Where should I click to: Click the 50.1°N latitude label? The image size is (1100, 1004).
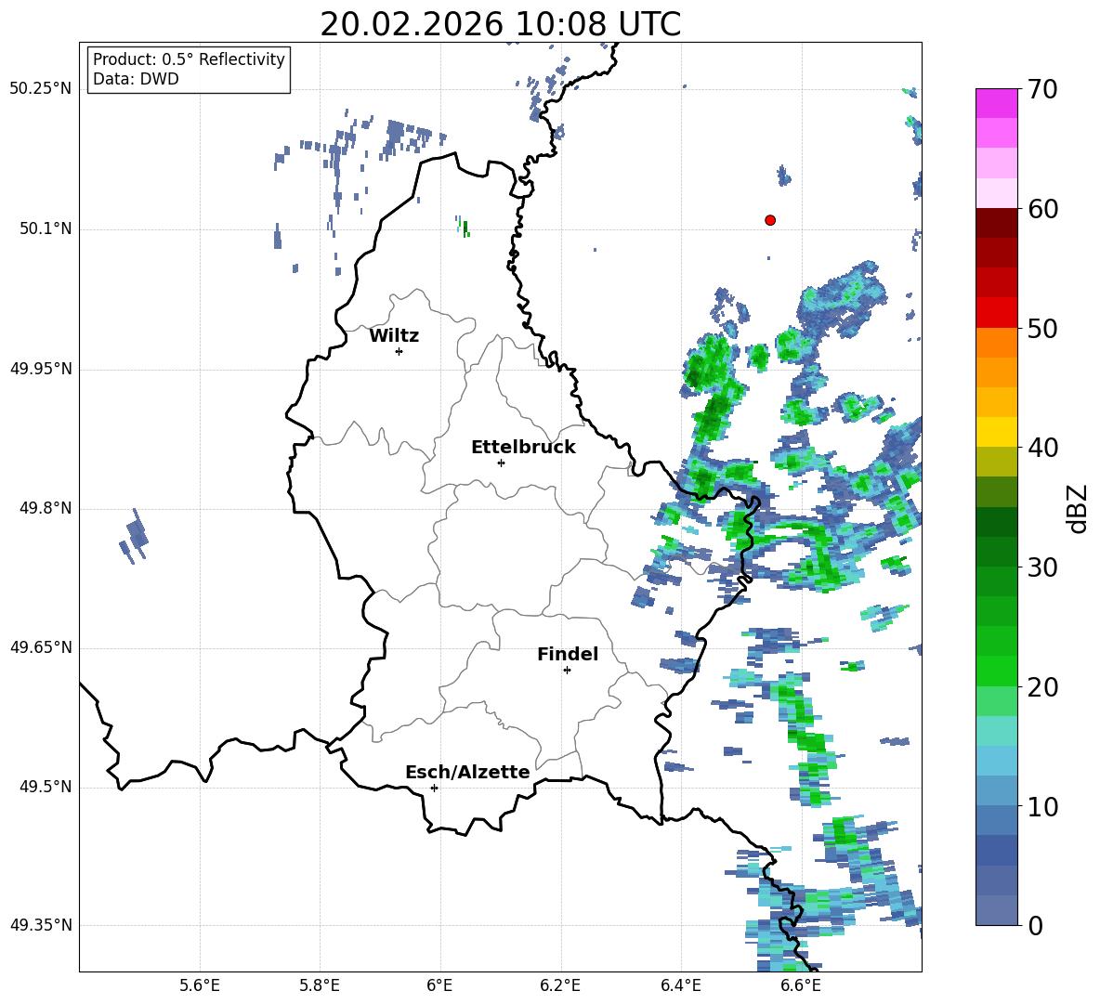[46, 229]
